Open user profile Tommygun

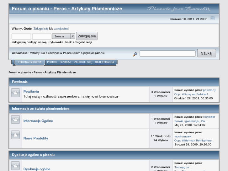[x=182, y=167]
